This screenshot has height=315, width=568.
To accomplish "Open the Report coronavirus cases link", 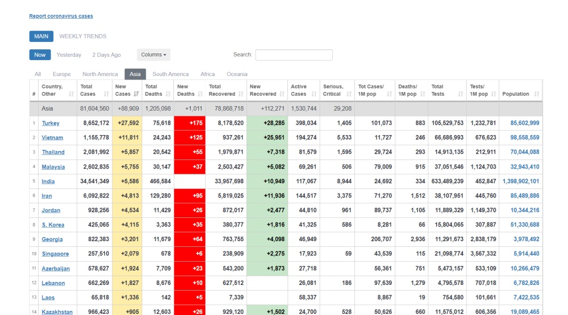I will pyautogui.click(x=61, y=16).
